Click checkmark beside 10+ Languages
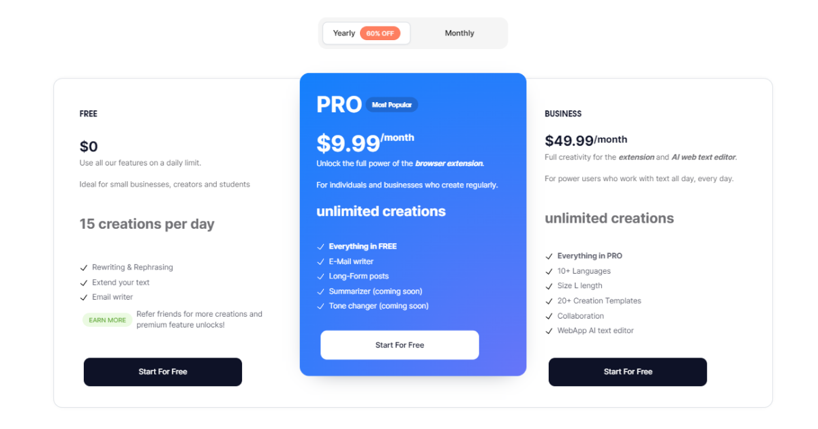This screenshot has width=818, height=429. (x=549, y=271)
